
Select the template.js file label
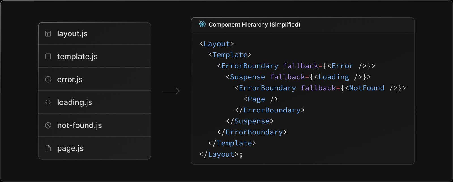click(77, 57)
